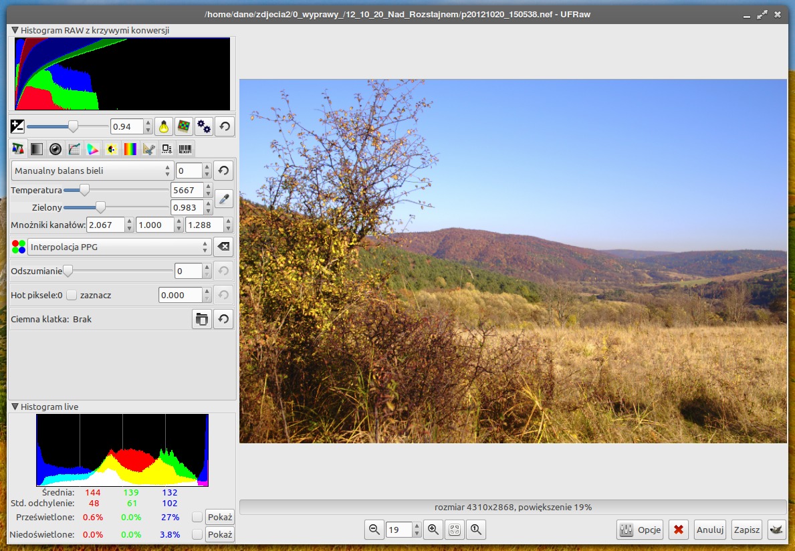
Task: Click the exposure slider handle
Action: pos(74,126)
